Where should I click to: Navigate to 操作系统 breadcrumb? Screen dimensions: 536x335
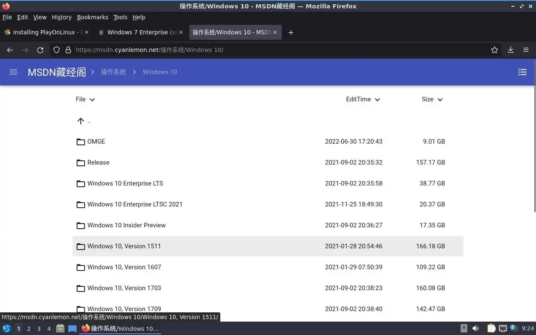(x=113, y=72)
